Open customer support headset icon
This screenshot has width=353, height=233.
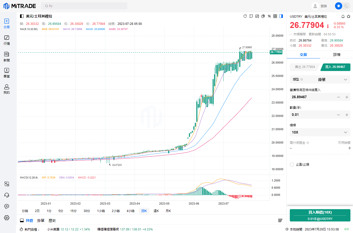[7, 195]
